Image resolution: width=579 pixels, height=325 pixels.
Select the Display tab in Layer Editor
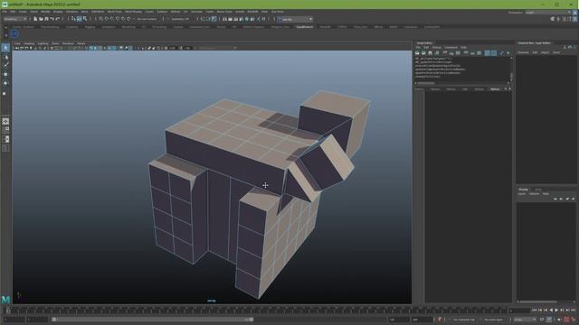(523, 190)
